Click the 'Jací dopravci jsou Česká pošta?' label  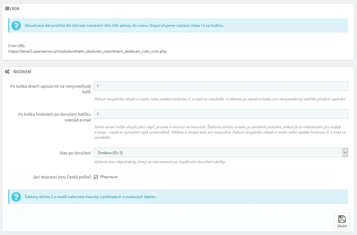click(x=62, y=177)
